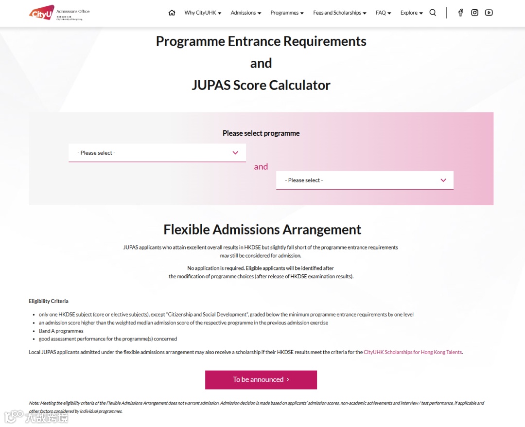Visit the Facebook page icon
525x427 pixels.
(x=460, y=13)
